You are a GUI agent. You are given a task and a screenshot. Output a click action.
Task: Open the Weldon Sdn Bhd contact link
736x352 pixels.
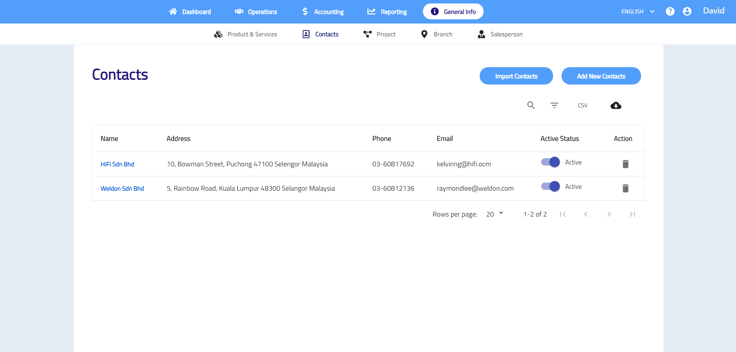pyautogui.click(x=122, y=188)
